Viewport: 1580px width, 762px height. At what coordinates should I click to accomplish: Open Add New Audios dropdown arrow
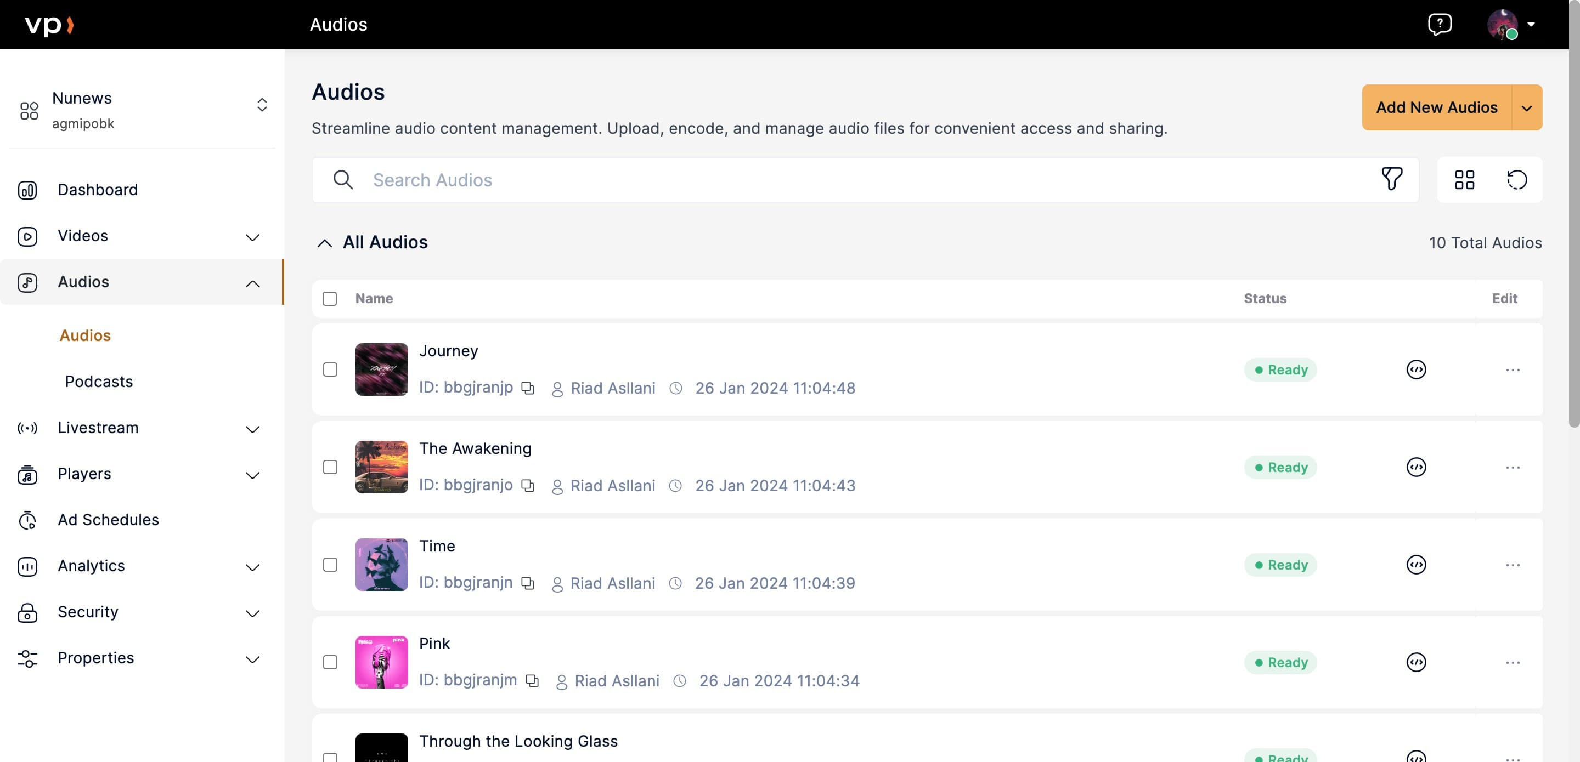[1527, 108]
